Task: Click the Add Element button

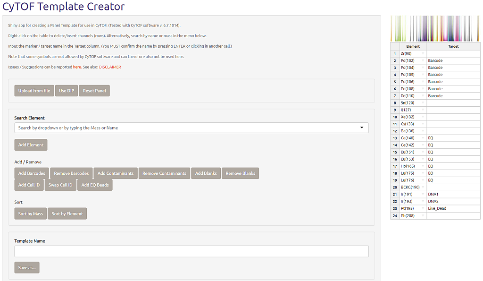Action: 31,145
